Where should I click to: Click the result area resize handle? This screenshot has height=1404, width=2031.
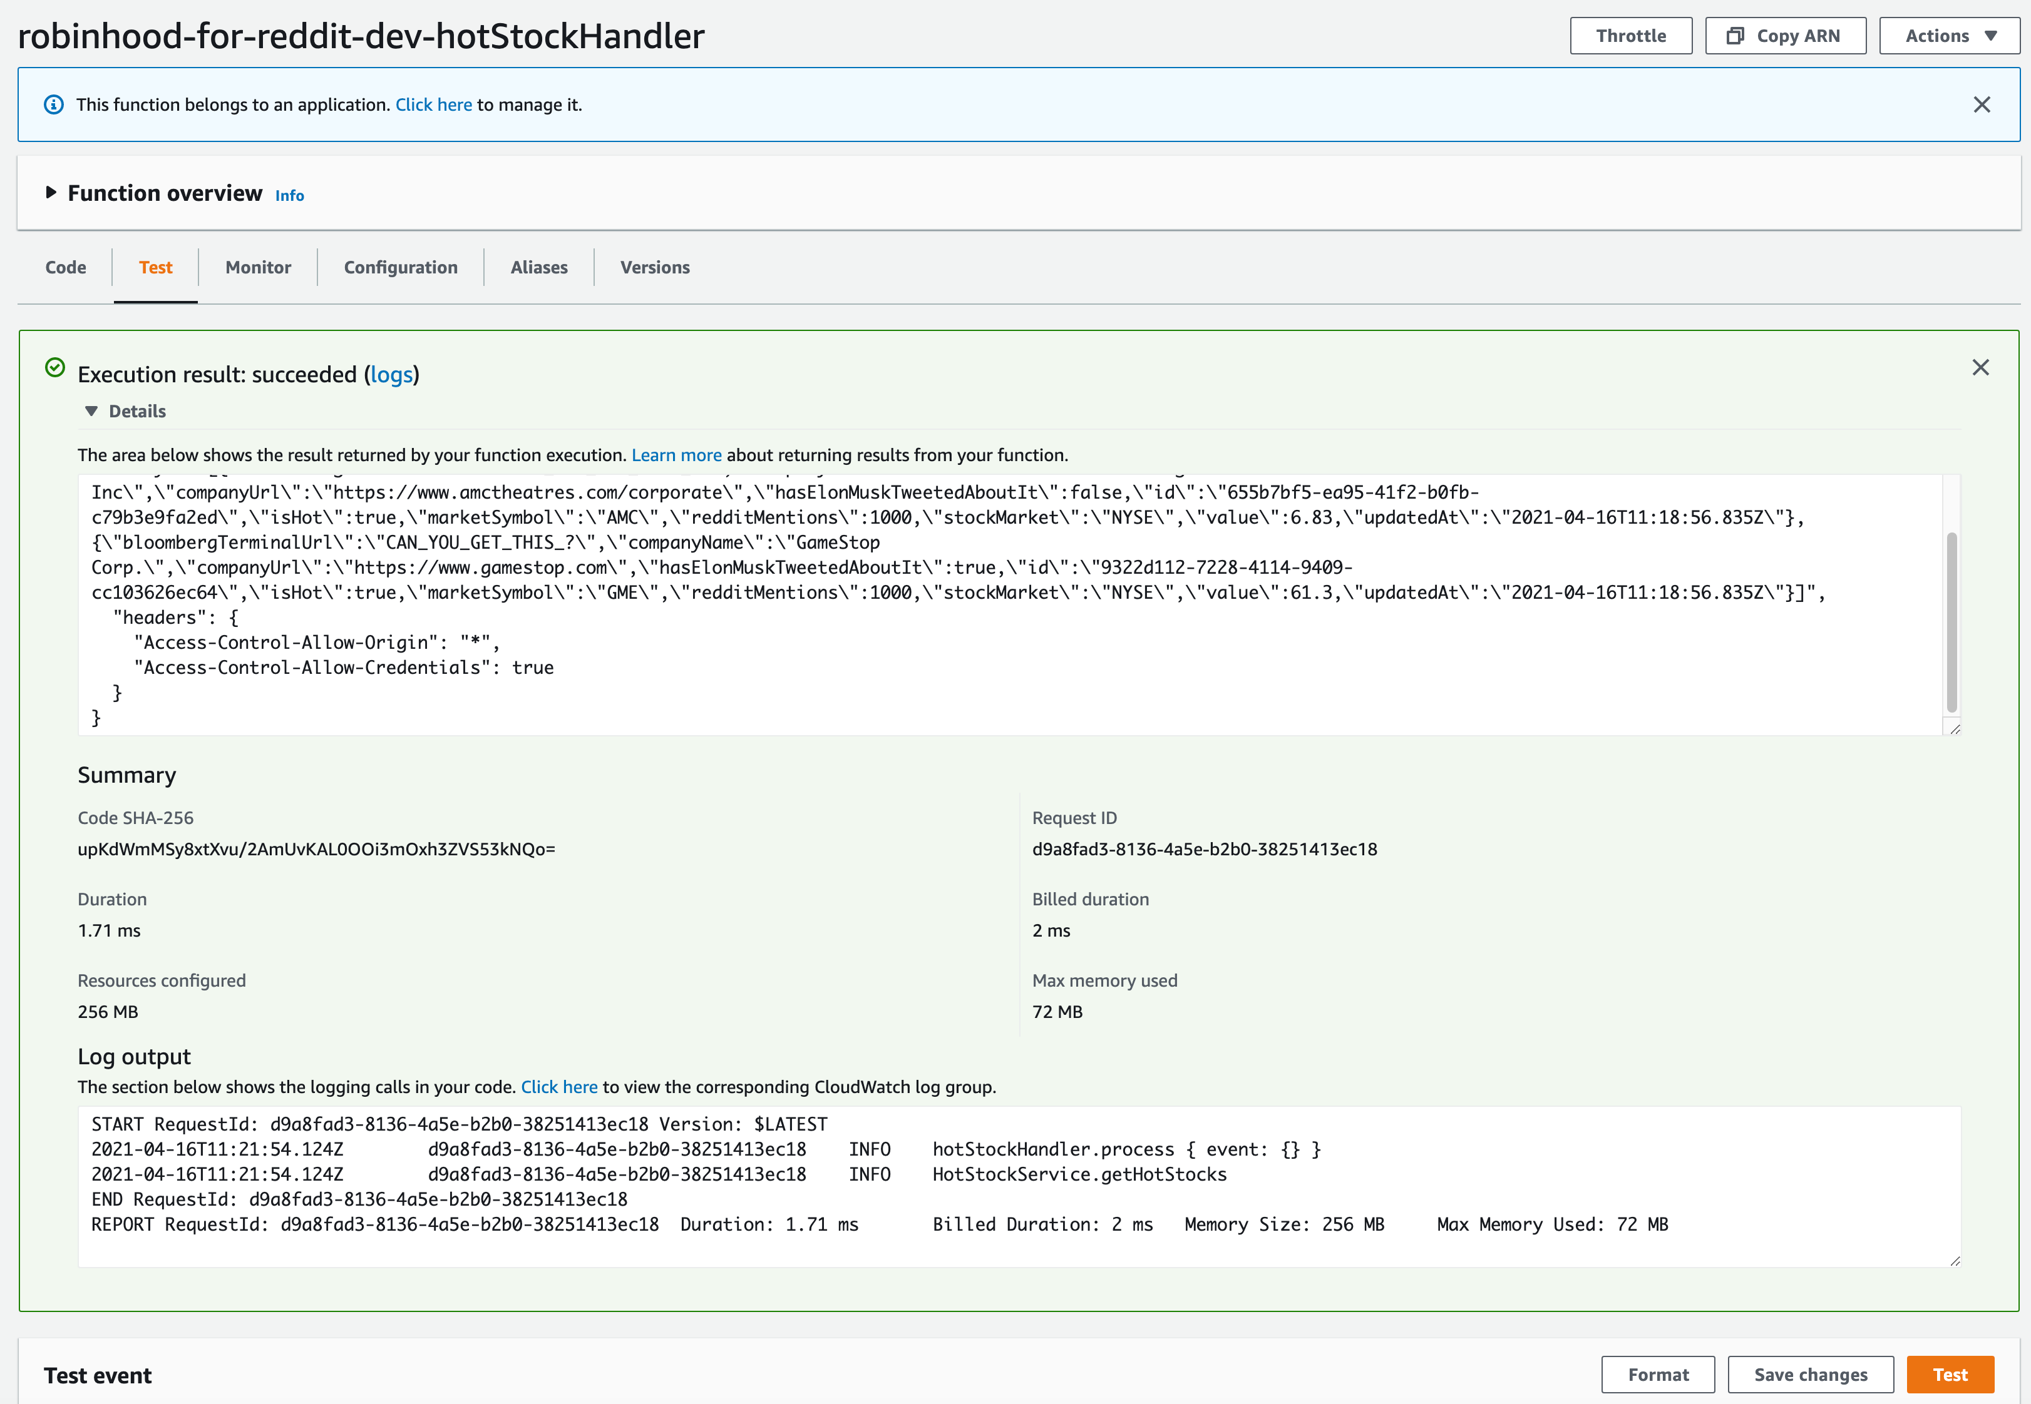point(1955,728)
